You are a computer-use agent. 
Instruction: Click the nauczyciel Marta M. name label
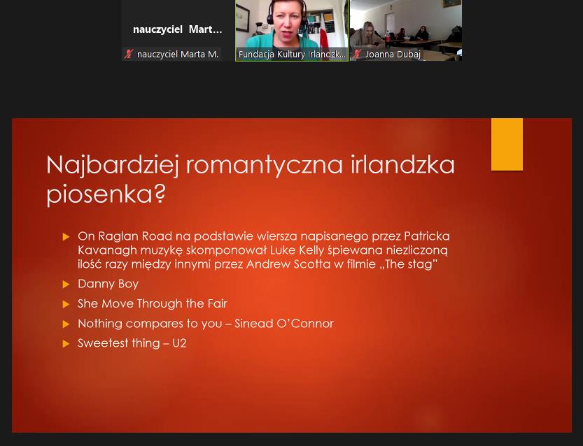pyautogui.click(x=178, y=54)
